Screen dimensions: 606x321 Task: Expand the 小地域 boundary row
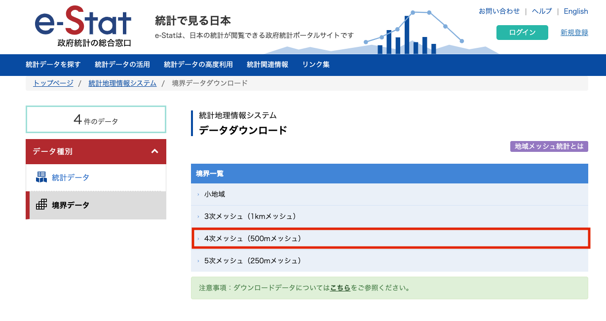[215, 194]
